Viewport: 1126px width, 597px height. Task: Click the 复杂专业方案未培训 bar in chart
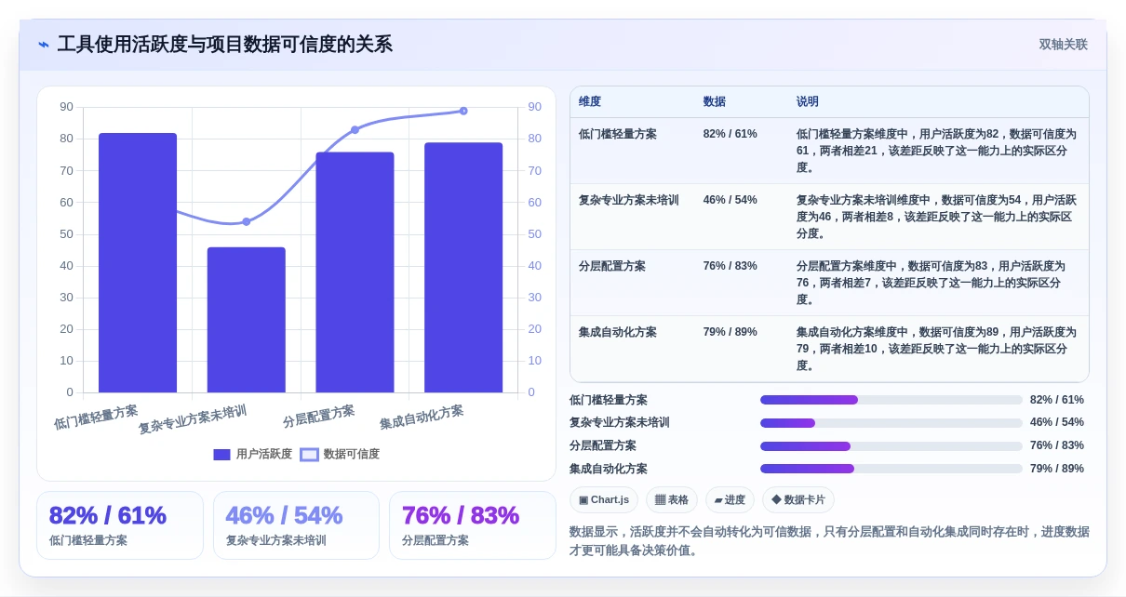pos(247,320)
